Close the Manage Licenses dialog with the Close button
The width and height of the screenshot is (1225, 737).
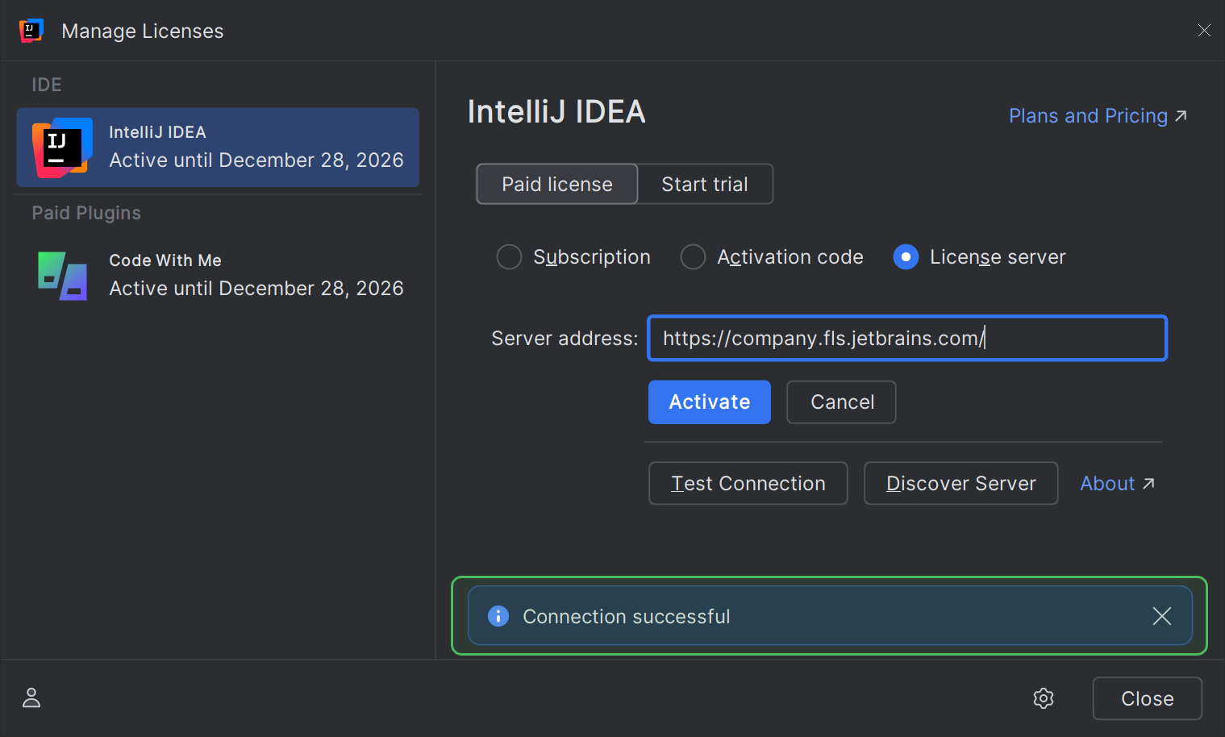[x=1147, y=698]
